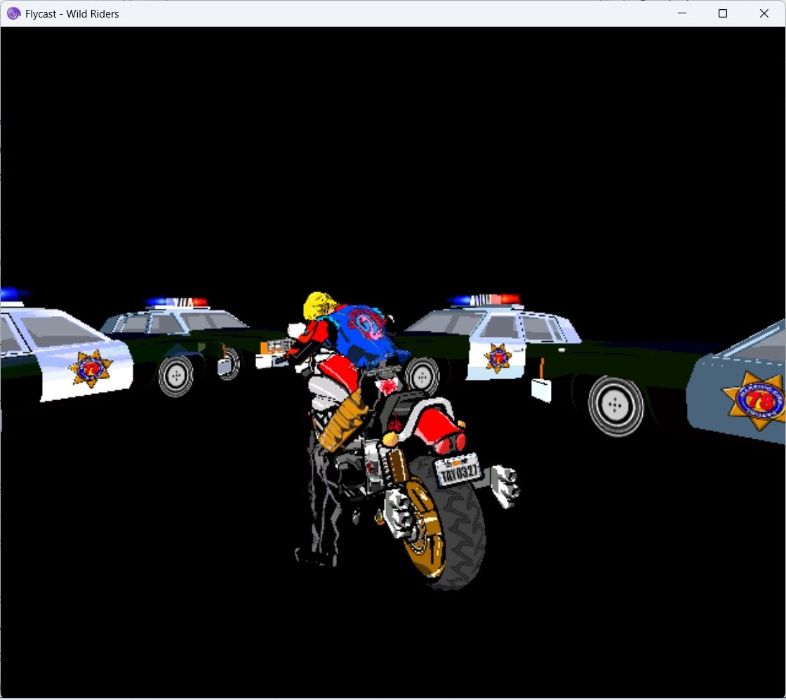Click star badge on center-right police car door
Screen dimensions: 786x700
[x=498, y=357]
